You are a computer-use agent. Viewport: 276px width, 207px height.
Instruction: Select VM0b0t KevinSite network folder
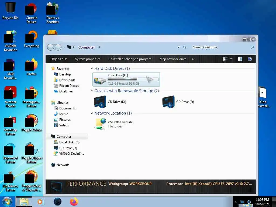tap(113, 124)
